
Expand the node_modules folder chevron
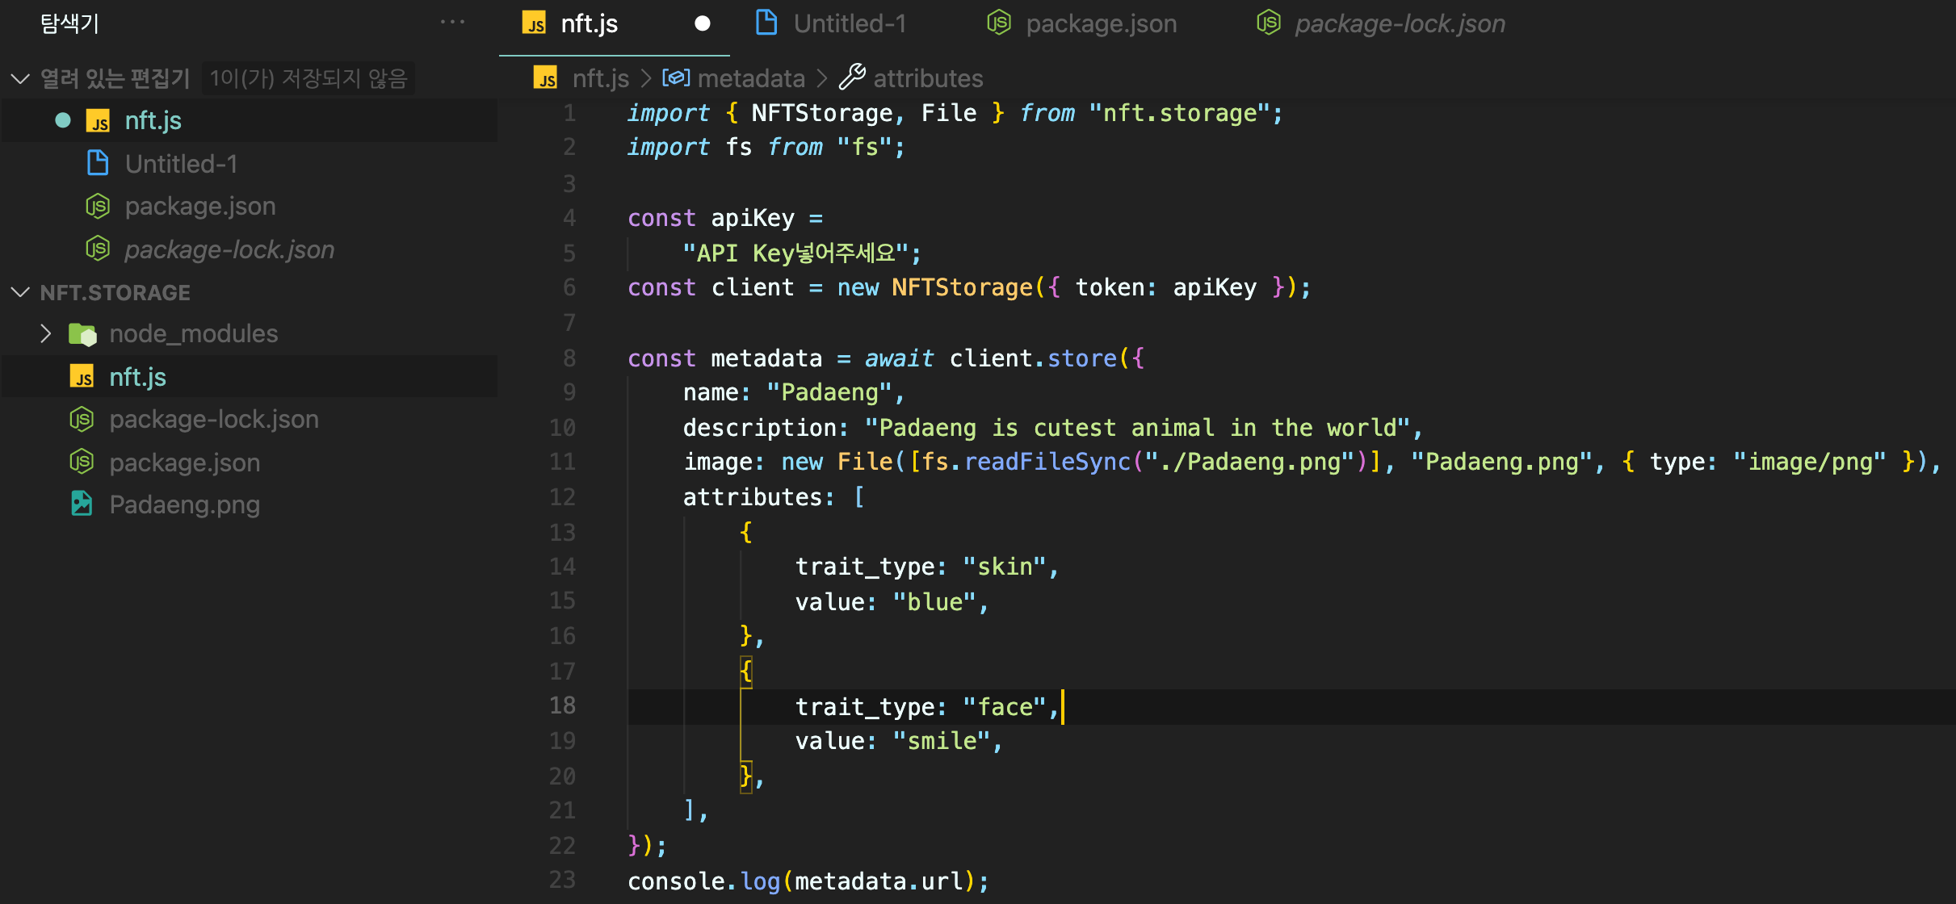click(x=46, y=334)
